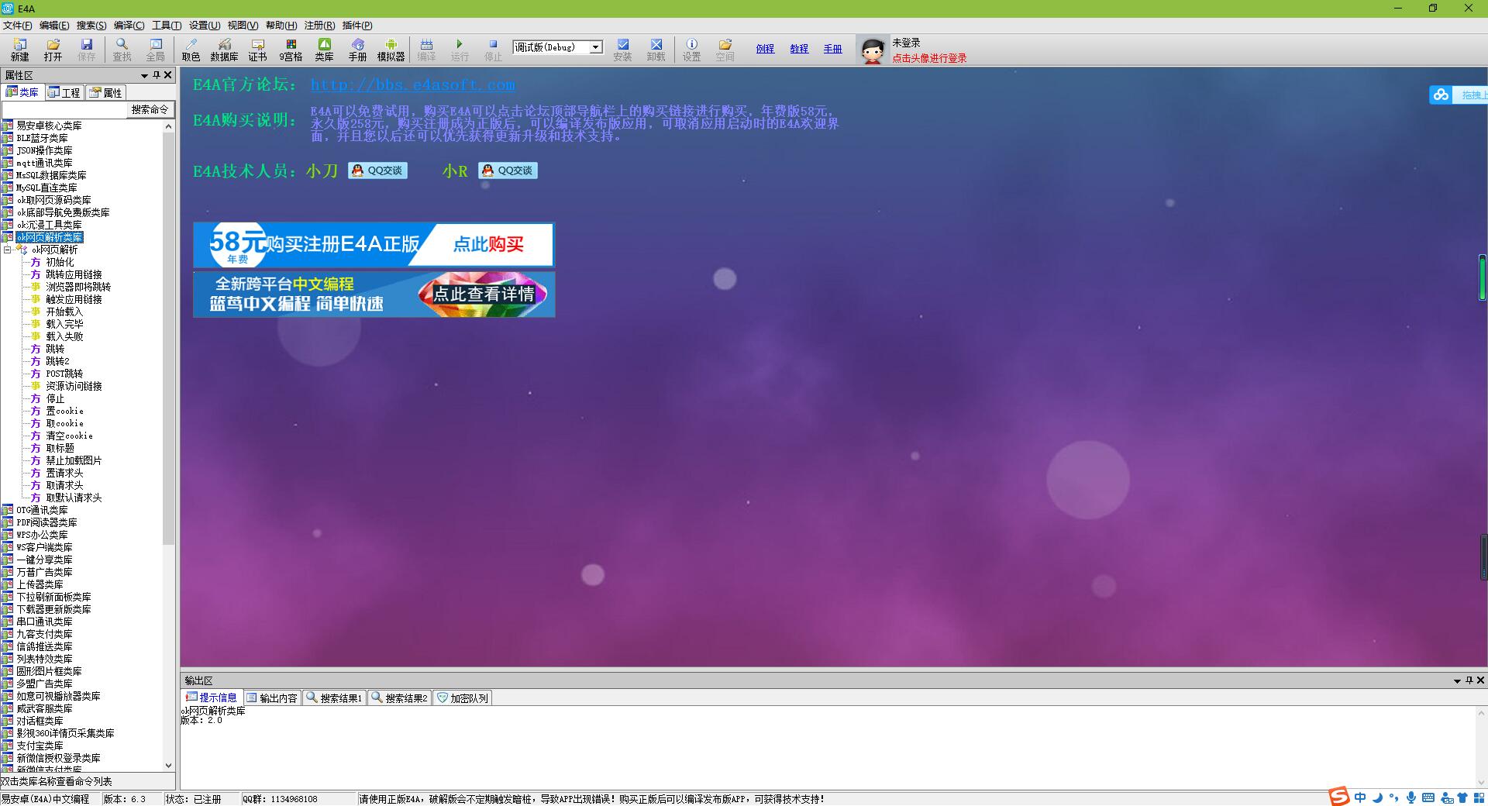This screenshot has height=806, width=1488.
Task: Open the bbs.e4asoft.com forum link
Action: click(412, 85)
